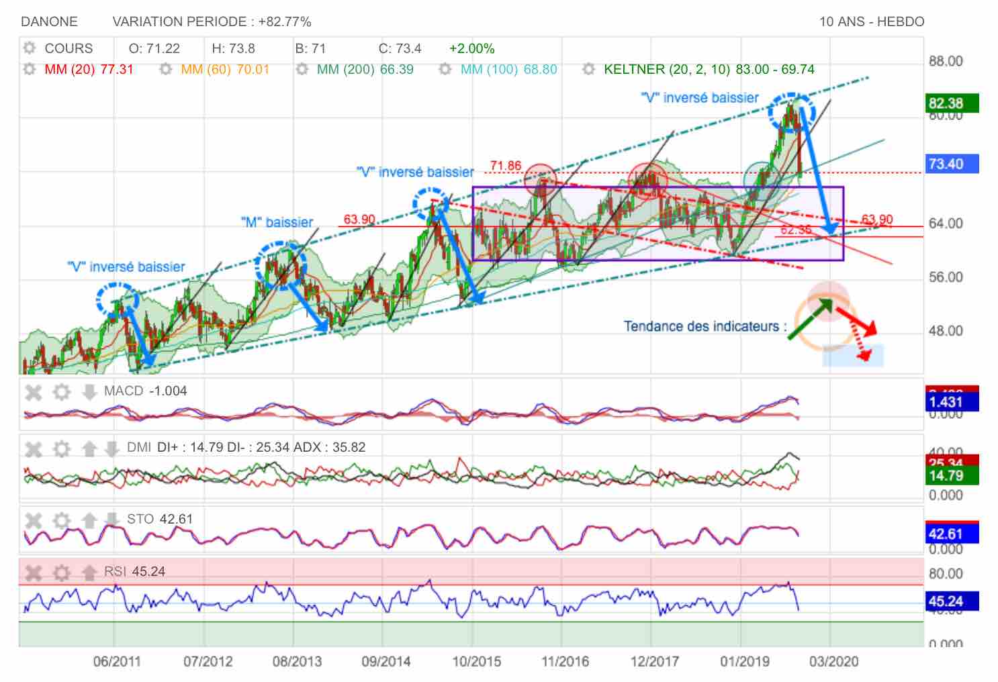
Task: Open gear settings for MM (100)
Action: 445,69
